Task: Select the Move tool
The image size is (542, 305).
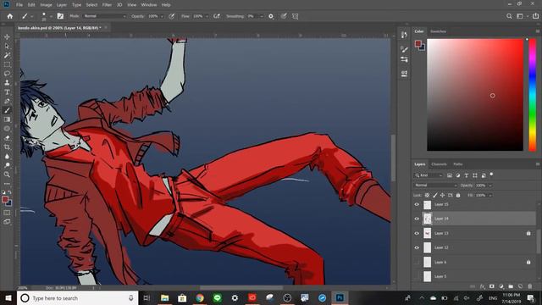Action: coord(7,36)
